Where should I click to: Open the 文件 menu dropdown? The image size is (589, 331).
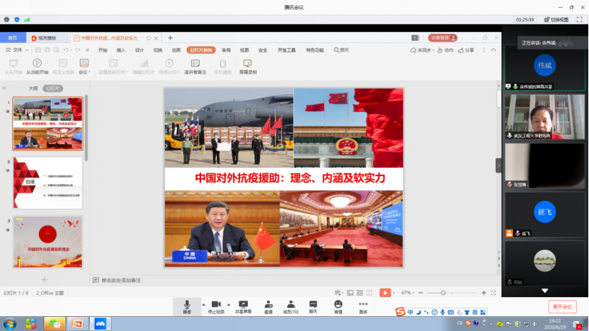17,50
